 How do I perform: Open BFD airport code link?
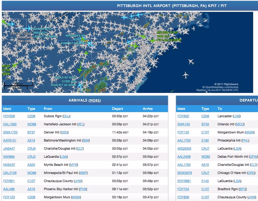point(243,189)
